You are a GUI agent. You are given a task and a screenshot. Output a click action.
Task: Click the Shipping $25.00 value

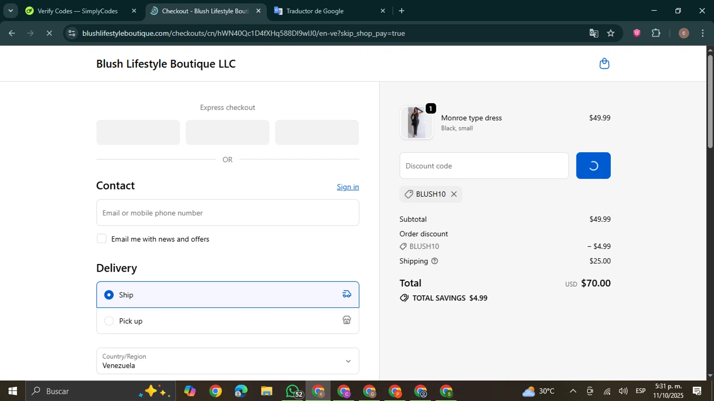[600, 261]
